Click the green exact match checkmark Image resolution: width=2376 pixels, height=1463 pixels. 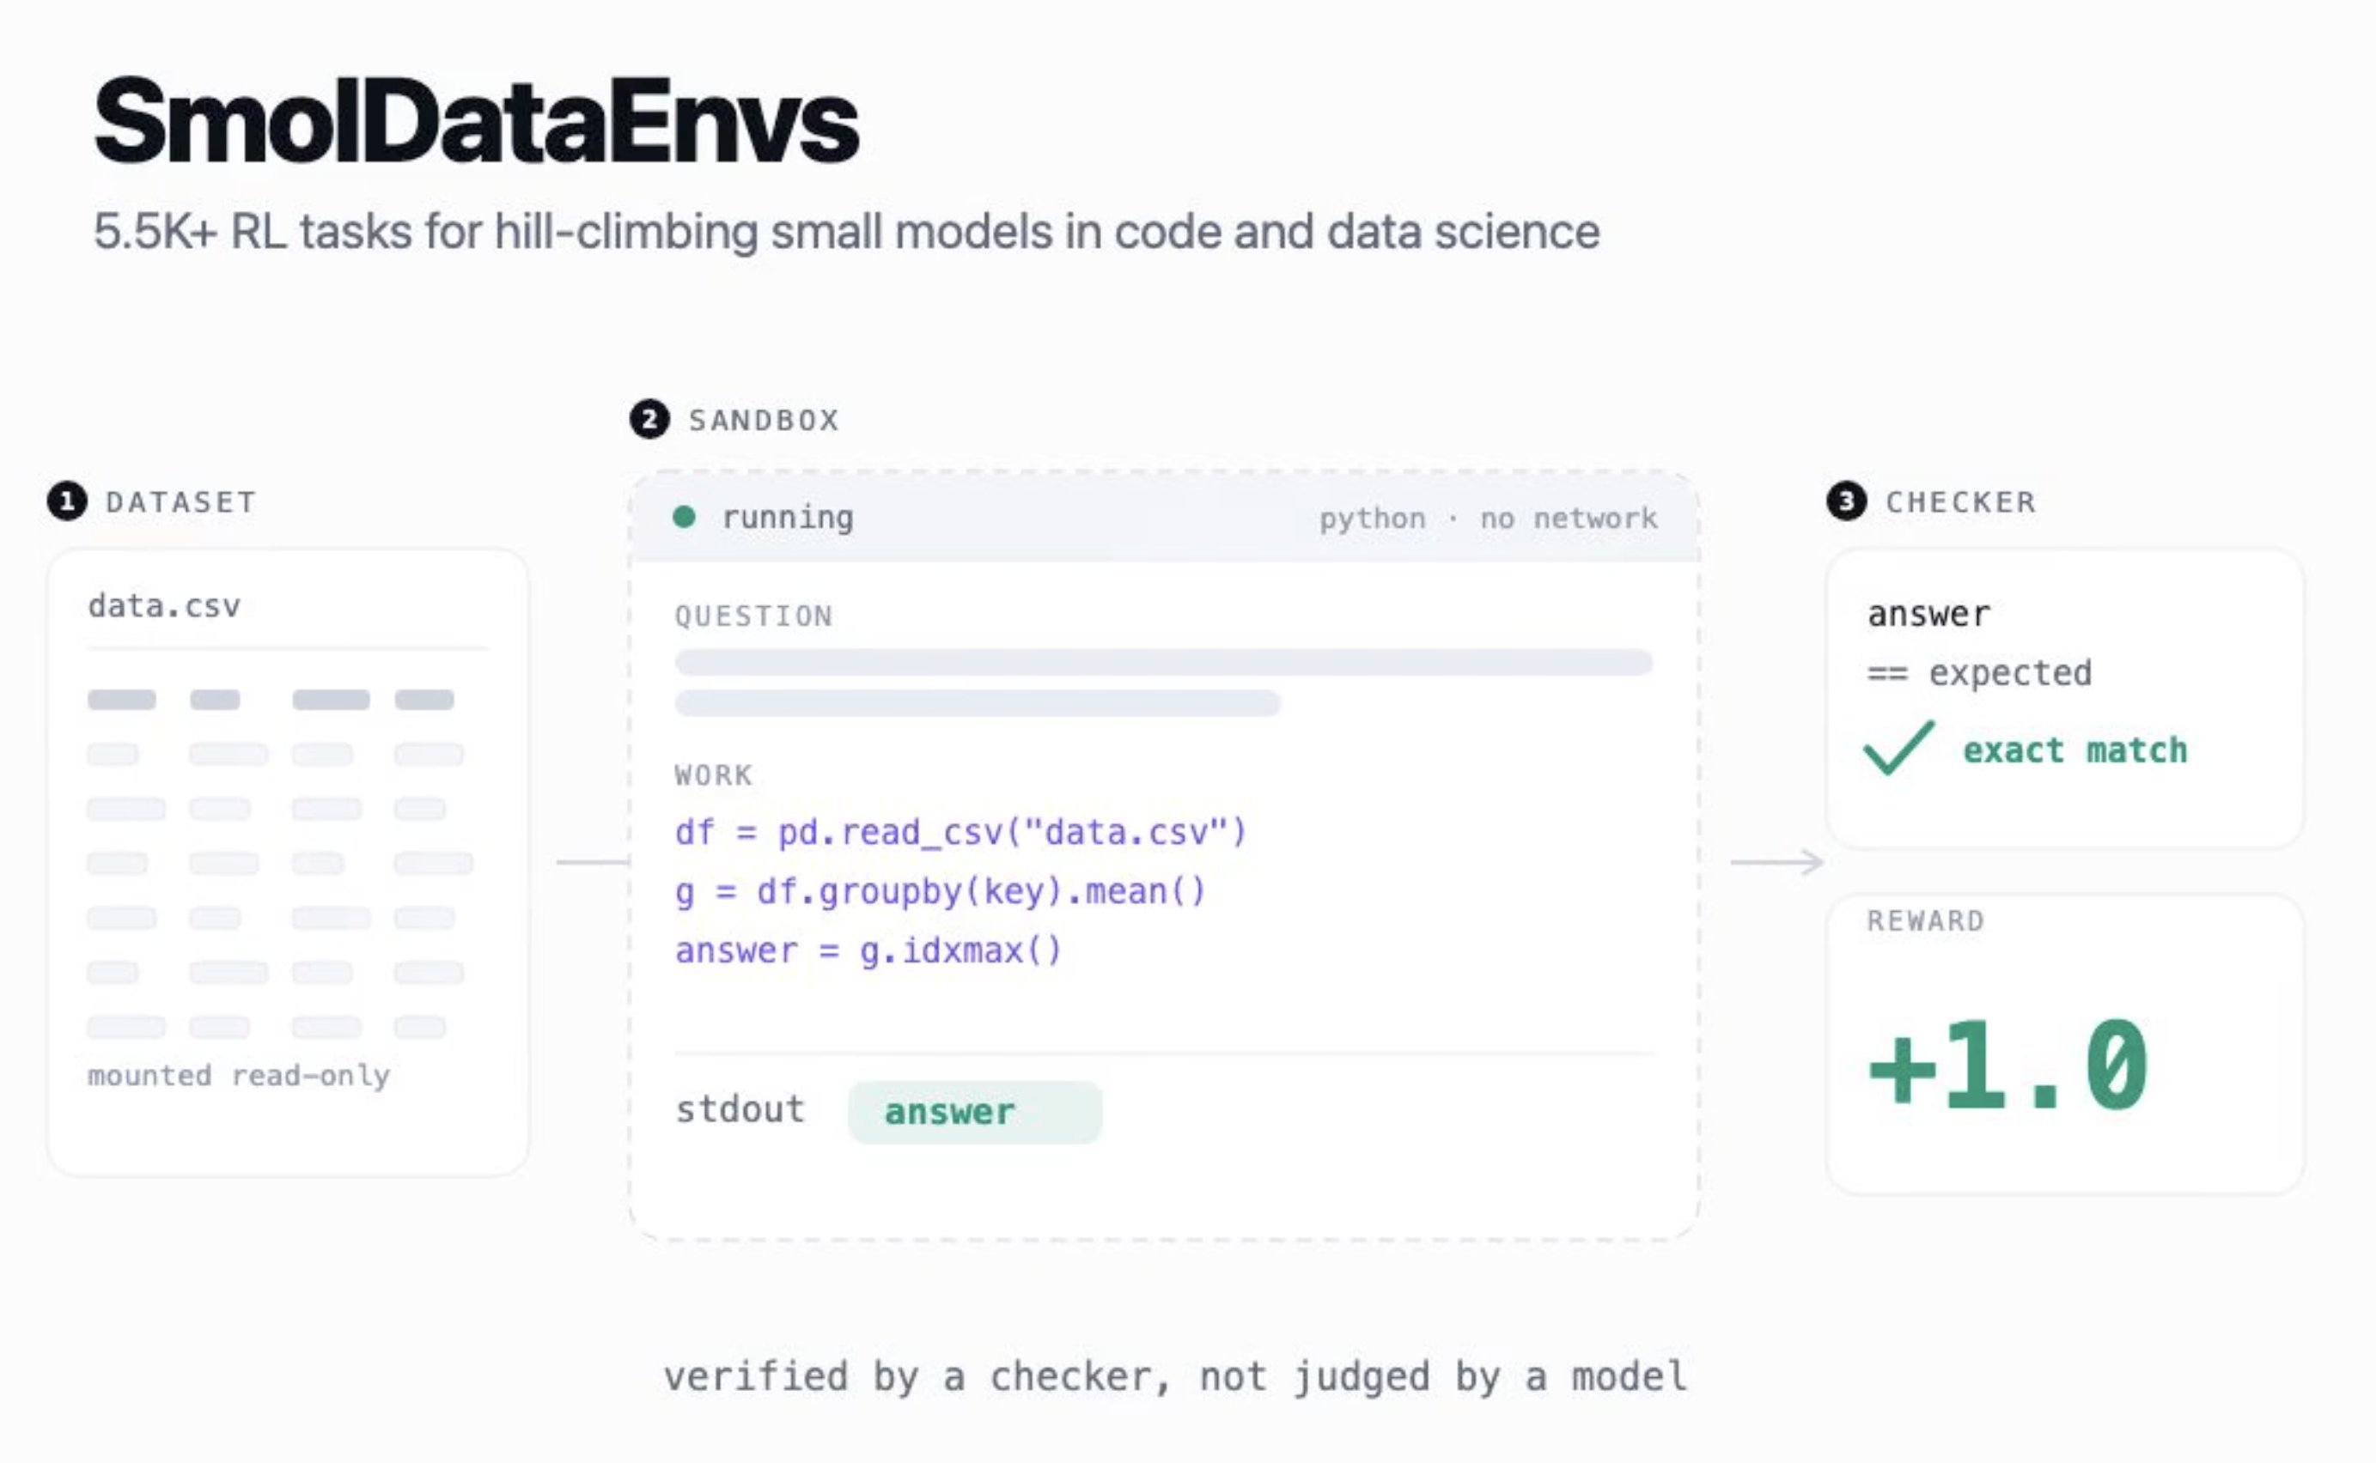coord(1899,748)
